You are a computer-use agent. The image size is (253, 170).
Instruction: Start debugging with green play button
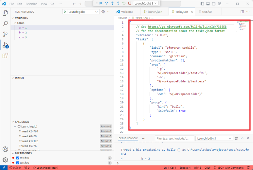(x=65, y=12)
